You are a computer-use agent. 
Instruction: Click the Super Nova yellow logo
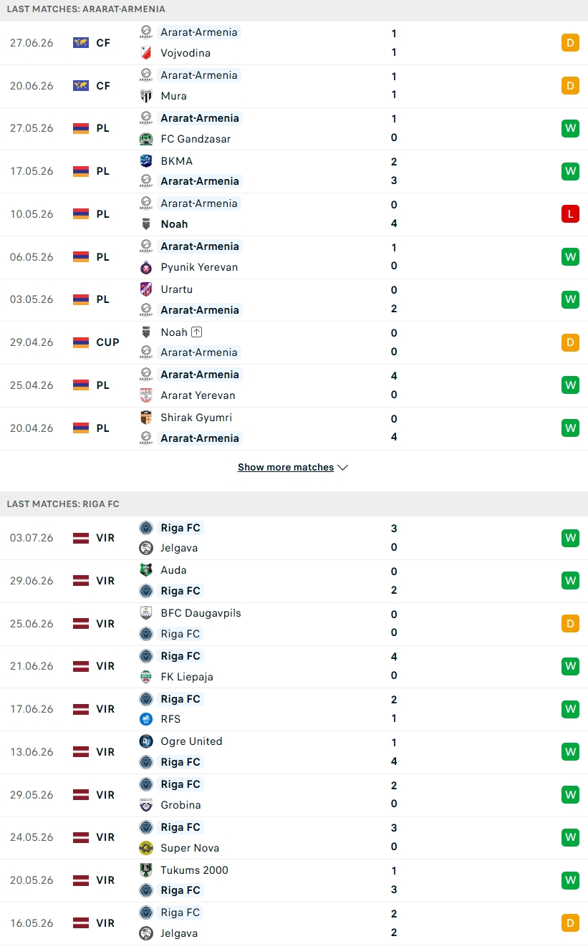click(x=146, y=848)
